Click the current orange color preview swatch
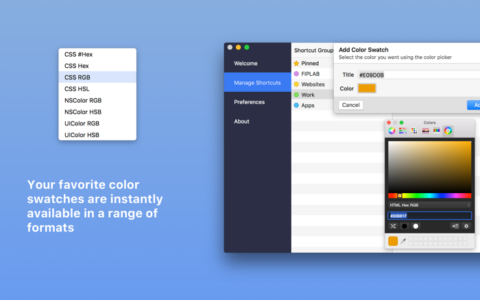The image size is (480, 300). (393, 241)
